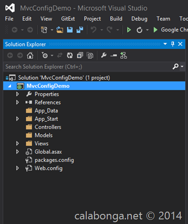This screenshot has height=224, width=188.
Task: Click the Collapse All icon in Solution Explorer
Action: [80, 55]
